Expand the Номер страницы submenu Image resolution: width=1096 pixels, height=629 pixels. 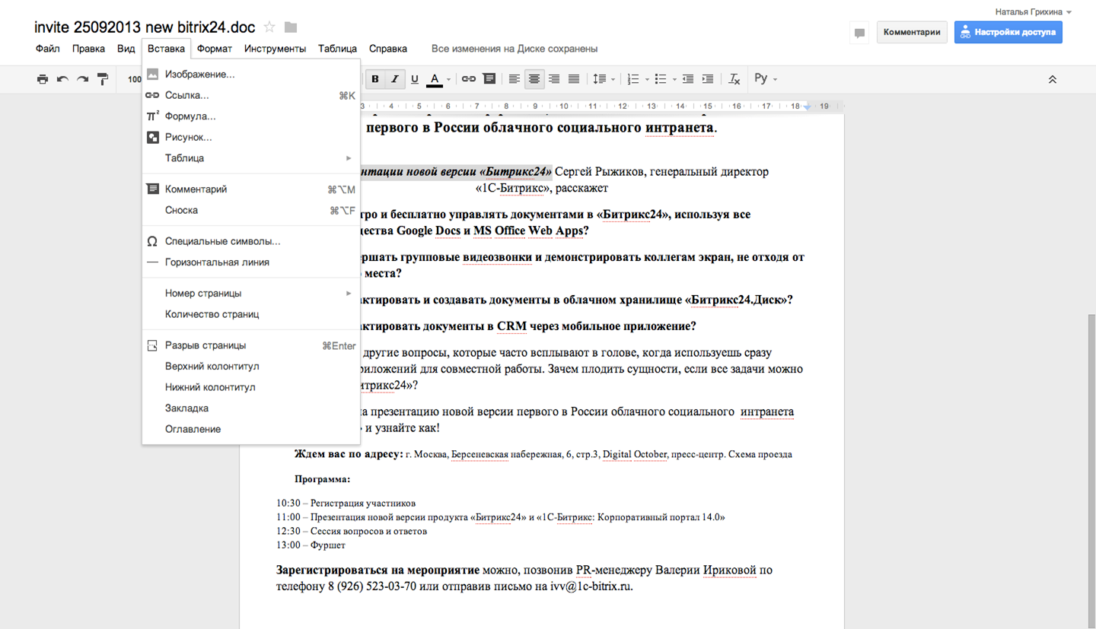pos(251,294)
